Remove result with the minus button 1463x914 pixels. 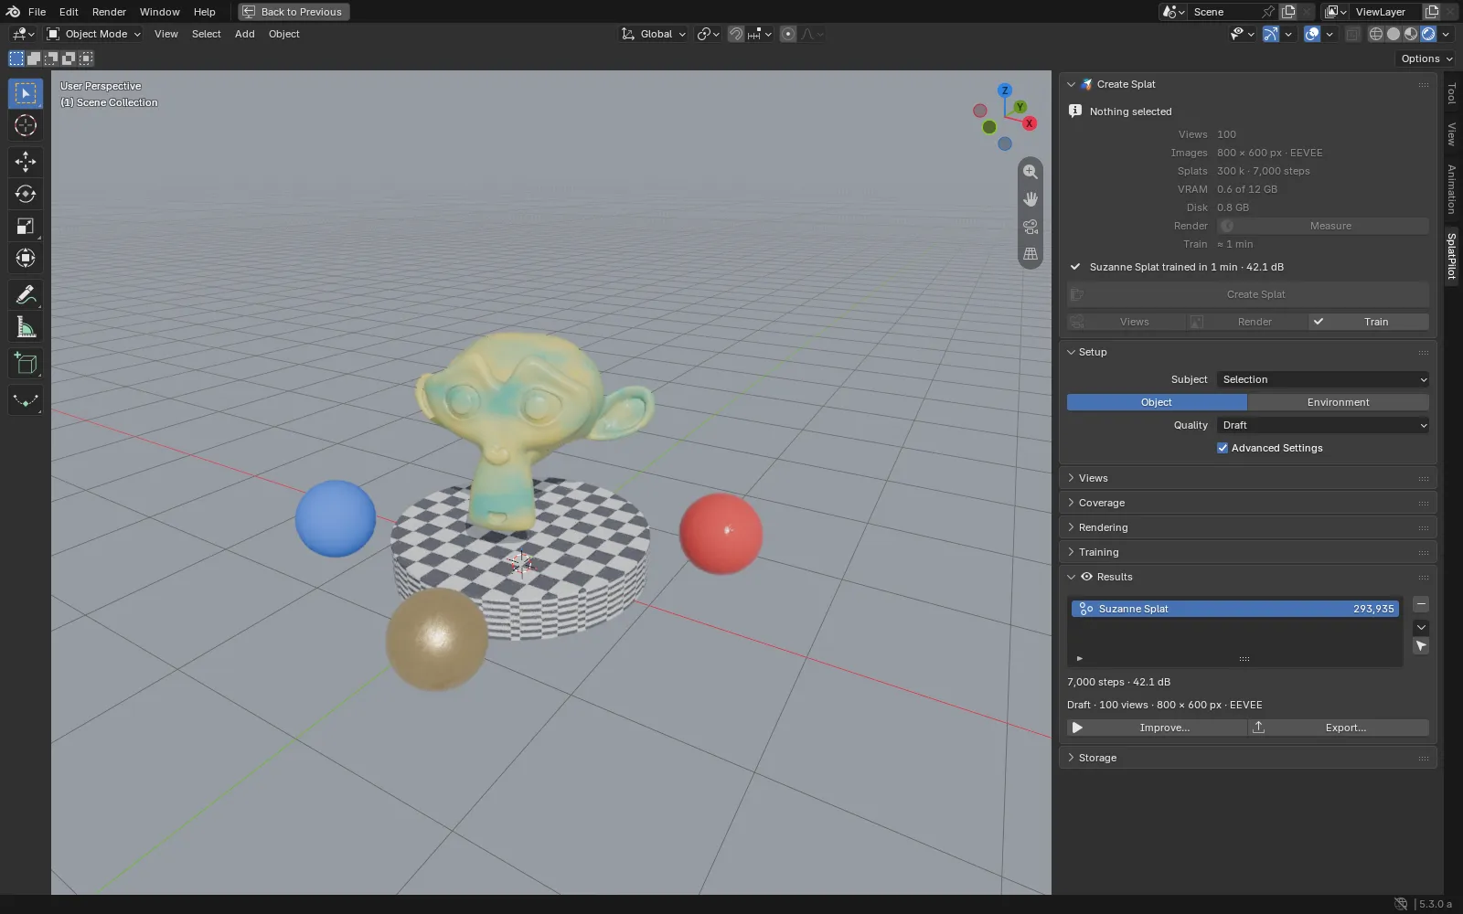click(1421, 604)
